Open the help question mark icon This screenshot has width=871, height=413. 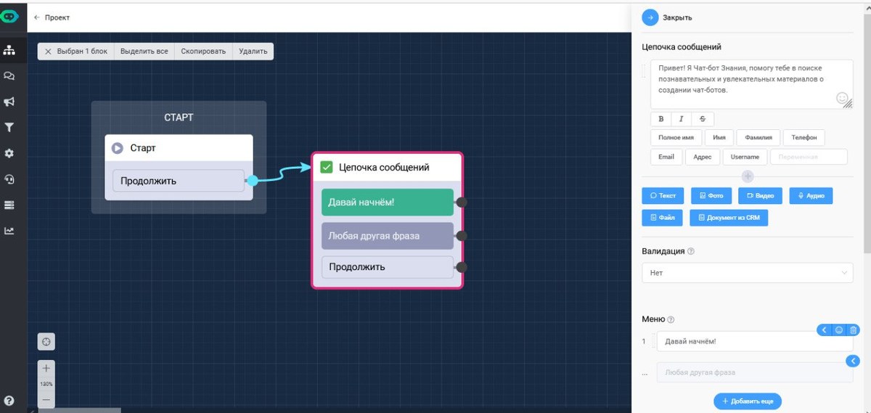[x=9, y=400]
